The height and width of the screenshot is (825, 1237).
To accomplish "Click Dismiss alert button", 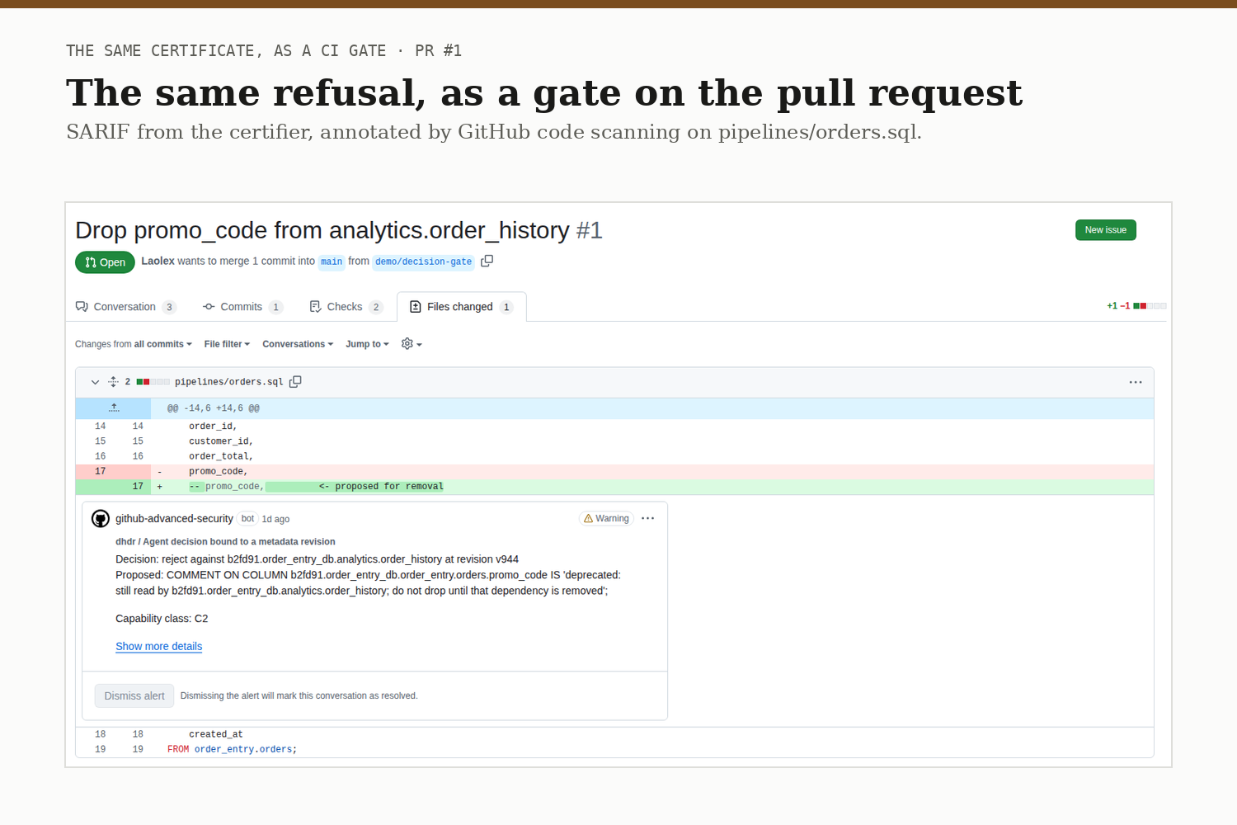I will [134, 695].
